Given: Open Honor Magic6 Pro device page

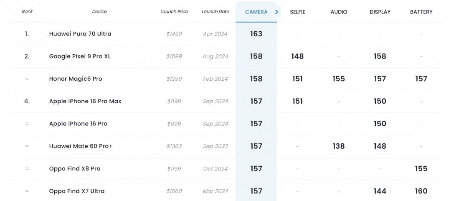Looking at the screenshot, I should tap(76, 79).
